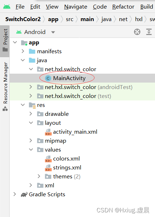Click Select Opened File target icon
Screen dimensions: 155x217
tap(137, 32)
